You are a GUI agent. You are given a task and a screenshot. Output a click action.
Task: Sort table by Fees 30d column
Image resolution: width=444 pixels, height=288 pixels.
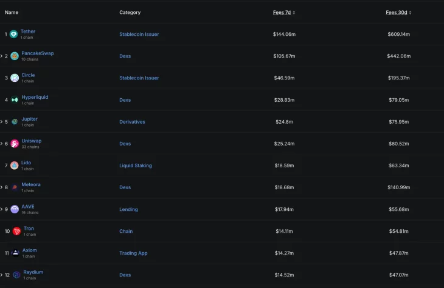pos(398,12)
